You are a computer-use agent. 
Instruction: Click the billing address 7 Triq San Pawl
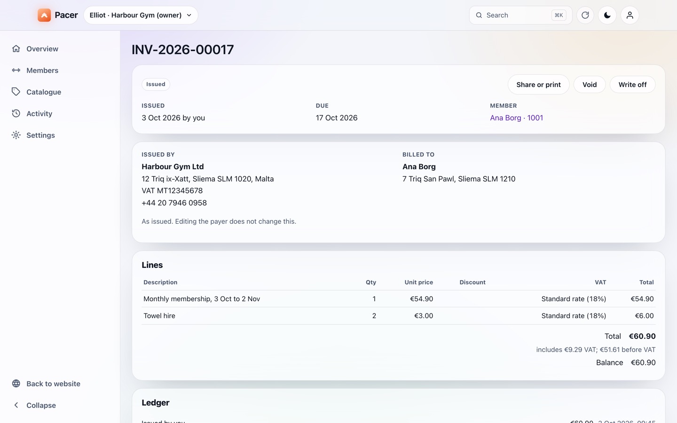[x=459, y=179]
